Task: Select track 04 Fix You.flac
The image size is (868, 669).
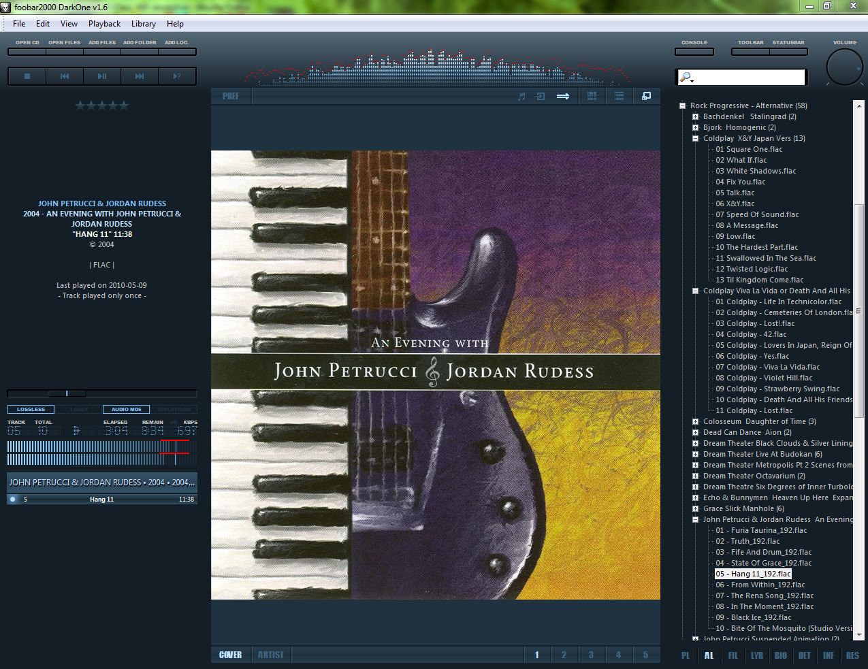Action: (x=741, y=182)
